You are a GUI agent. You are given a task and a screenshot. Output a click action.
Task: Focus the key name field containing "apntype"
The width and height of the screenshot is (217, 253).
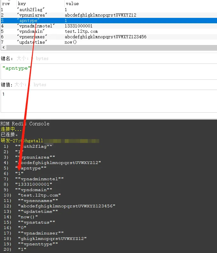tap(108, 71)
